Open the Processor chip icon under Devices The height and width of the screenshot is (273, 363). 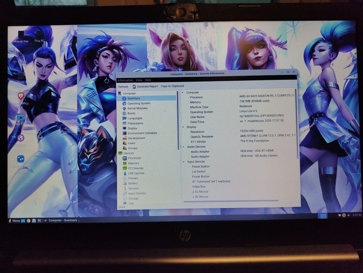pyautogui.click(x=124, y=158)
